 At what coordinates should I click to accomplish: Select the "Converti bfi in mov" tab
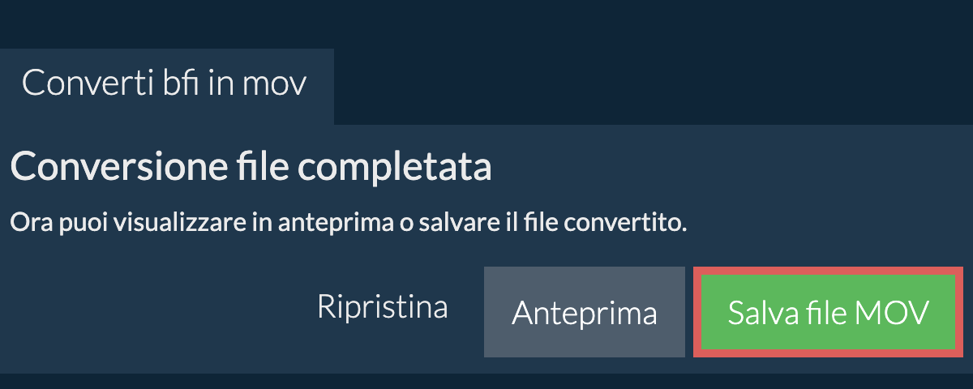[165, 84]
